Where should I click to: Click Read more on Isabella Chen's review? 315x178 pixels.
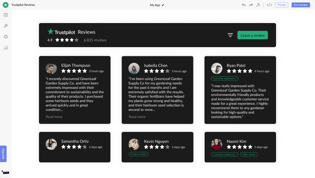[137, 117]
